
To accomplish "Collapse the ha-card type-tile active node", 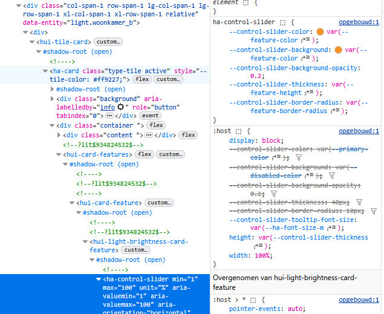I will click(x=45, y=71).
